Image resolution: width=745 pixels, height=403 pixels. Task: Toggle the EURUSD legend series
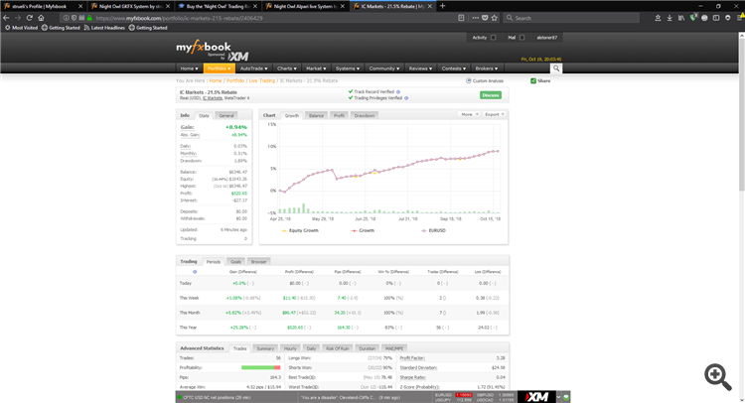click(x=433, y=230)
